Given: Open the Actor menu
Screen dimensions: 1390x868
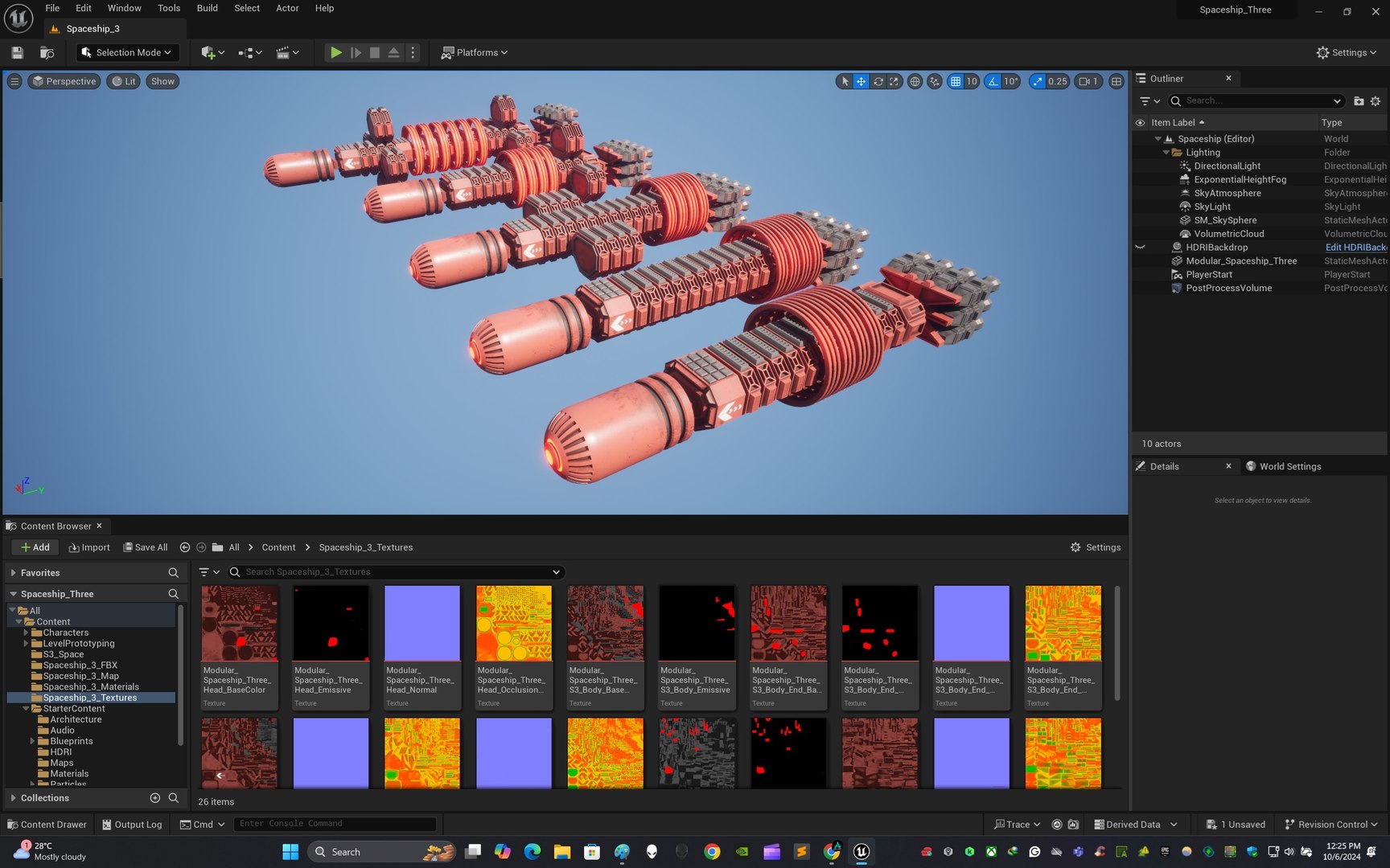Looking at the screenshot, I should pyautogui.click(x=287, y=8).
